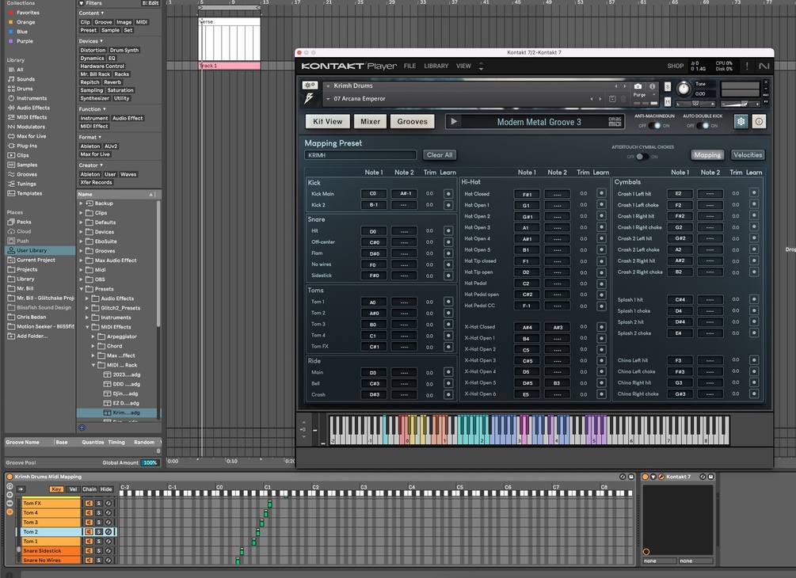796x578 pixels.
Task: Play the Modern Metal Groove 3 preview
Action: point(454,121)
